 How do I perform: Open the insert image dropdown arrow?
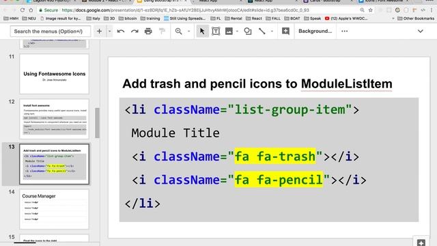[x=237, y=31]
